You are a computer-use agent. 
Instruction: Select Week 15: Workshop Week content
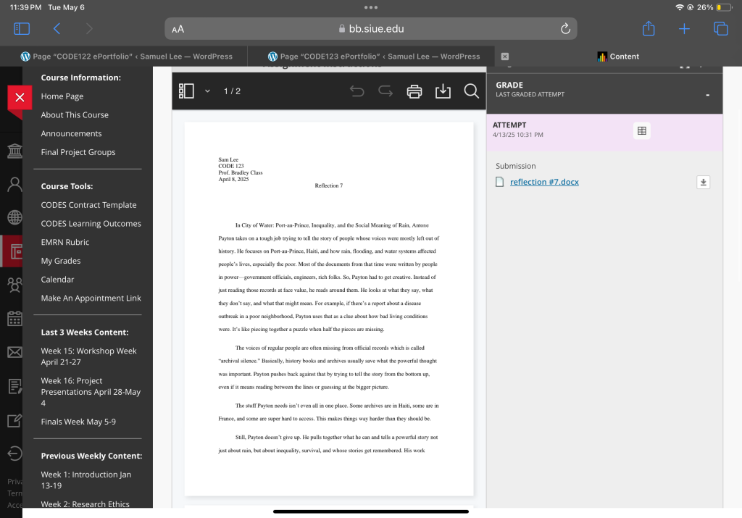click(x=88, y=356)
